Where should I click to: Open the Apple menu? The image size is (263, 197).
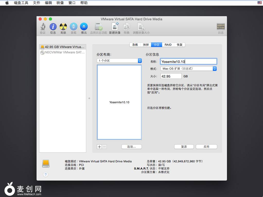tap(7, 3)
